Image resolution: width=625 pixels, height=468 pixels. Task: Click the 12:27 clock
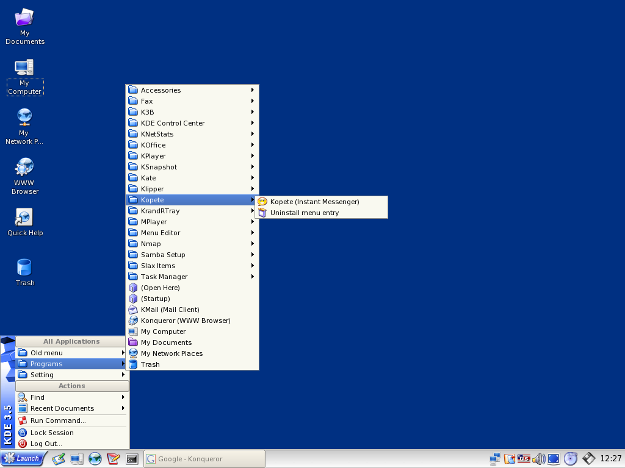click(x=610, y=458)
